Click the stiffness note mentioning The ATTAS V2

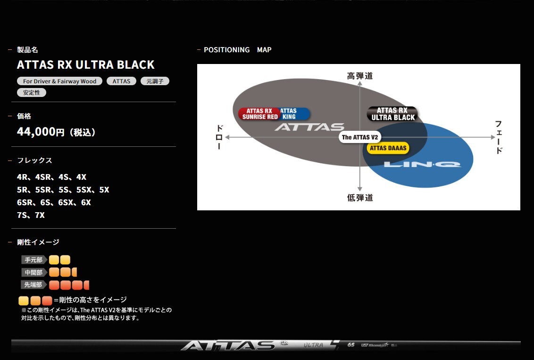96,314
